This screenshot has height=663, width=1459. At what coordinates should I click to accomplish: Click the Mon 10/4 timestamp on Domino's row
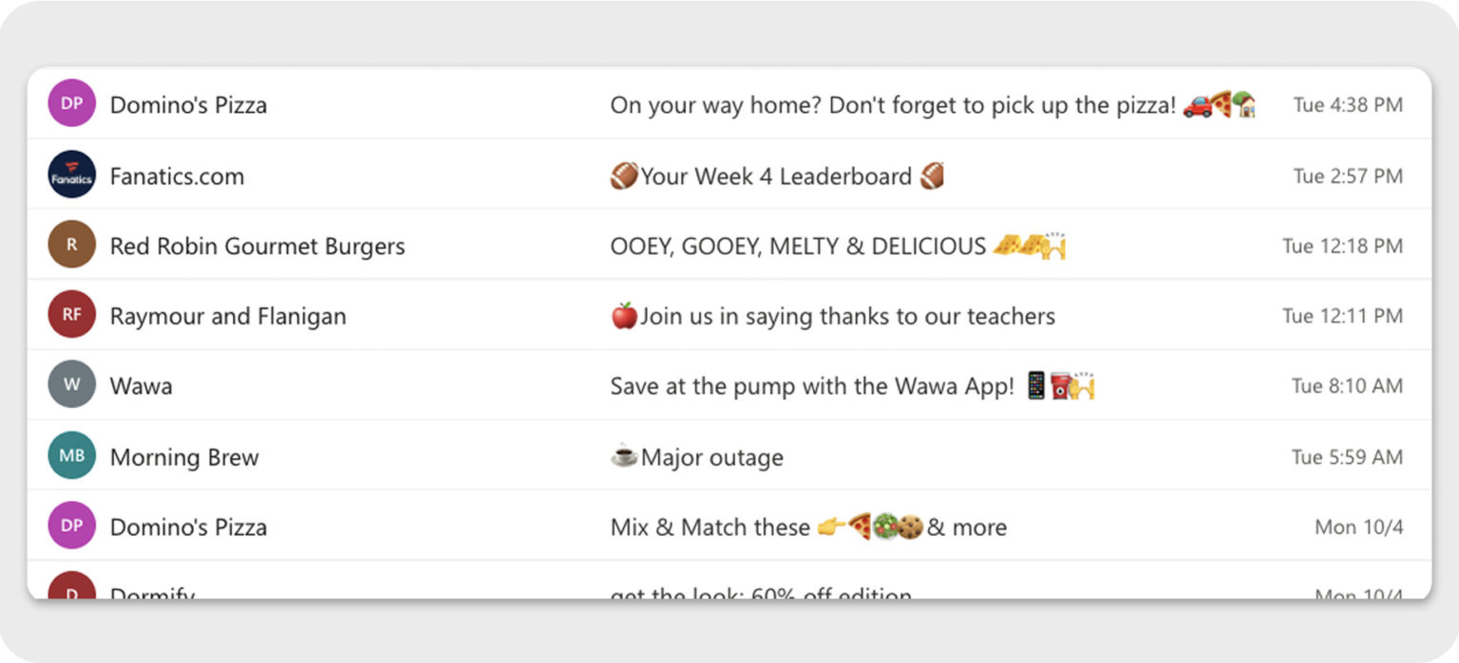(1358, 526)
